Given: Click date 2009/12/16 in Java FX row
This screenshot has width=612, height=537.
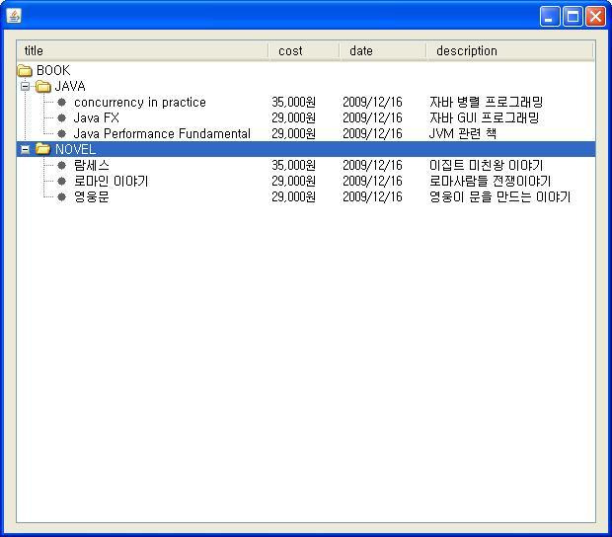Looking at the screenshot, I should click(x=372, y=117).
